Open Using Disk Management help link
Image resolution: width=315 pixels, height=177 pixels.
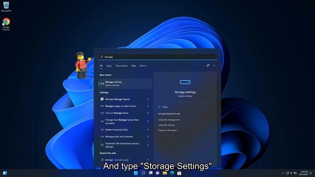tap(169, 120)
